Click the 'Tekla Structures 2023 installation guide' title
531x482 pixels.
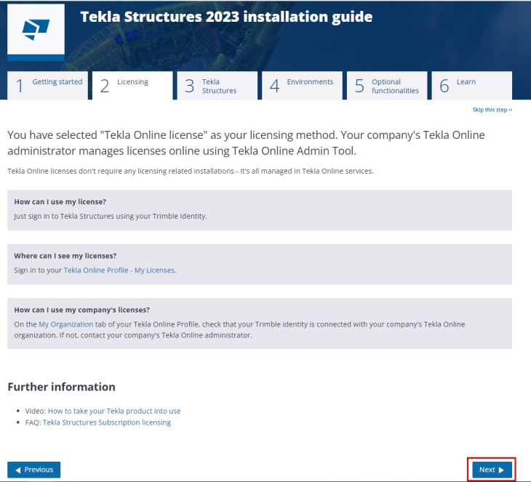tap(226, 17)
